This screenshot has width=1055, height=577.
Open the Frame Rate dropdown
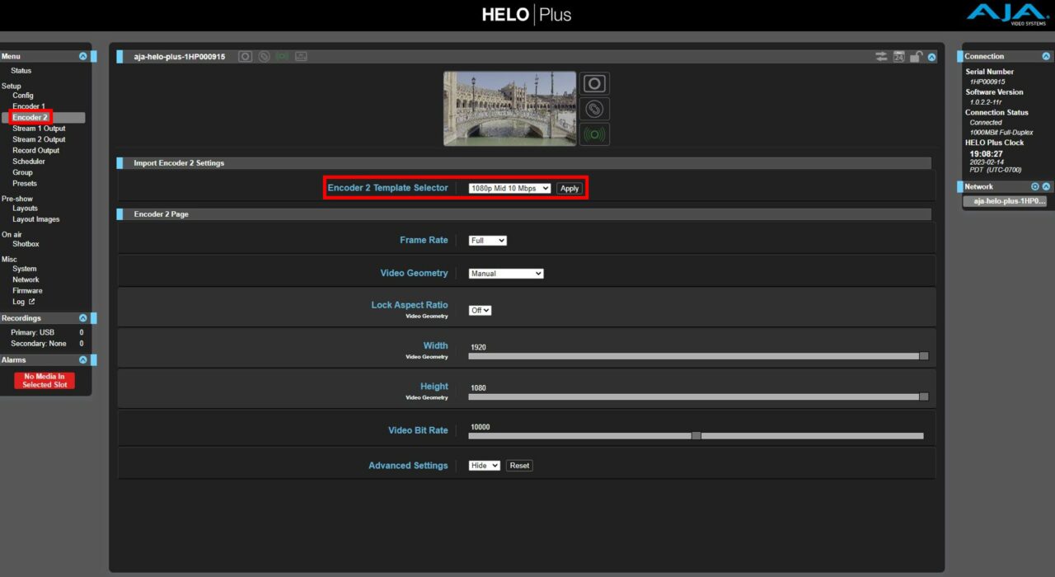coord(488,241)
